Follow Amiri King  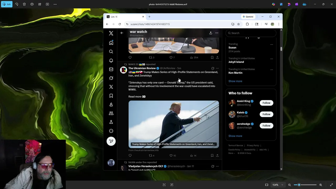point(266,103)
